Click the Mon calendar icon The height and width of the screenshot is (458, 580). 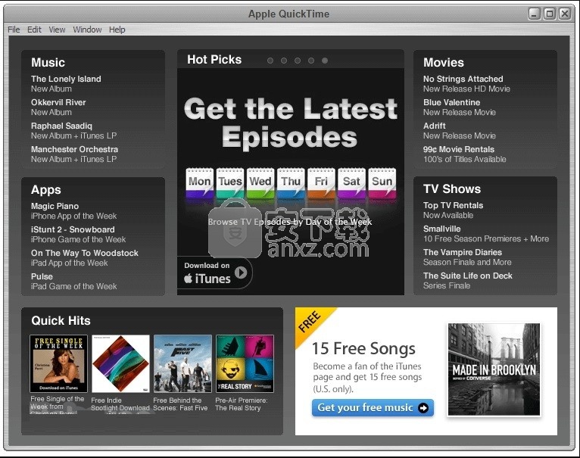pos(200,183)
